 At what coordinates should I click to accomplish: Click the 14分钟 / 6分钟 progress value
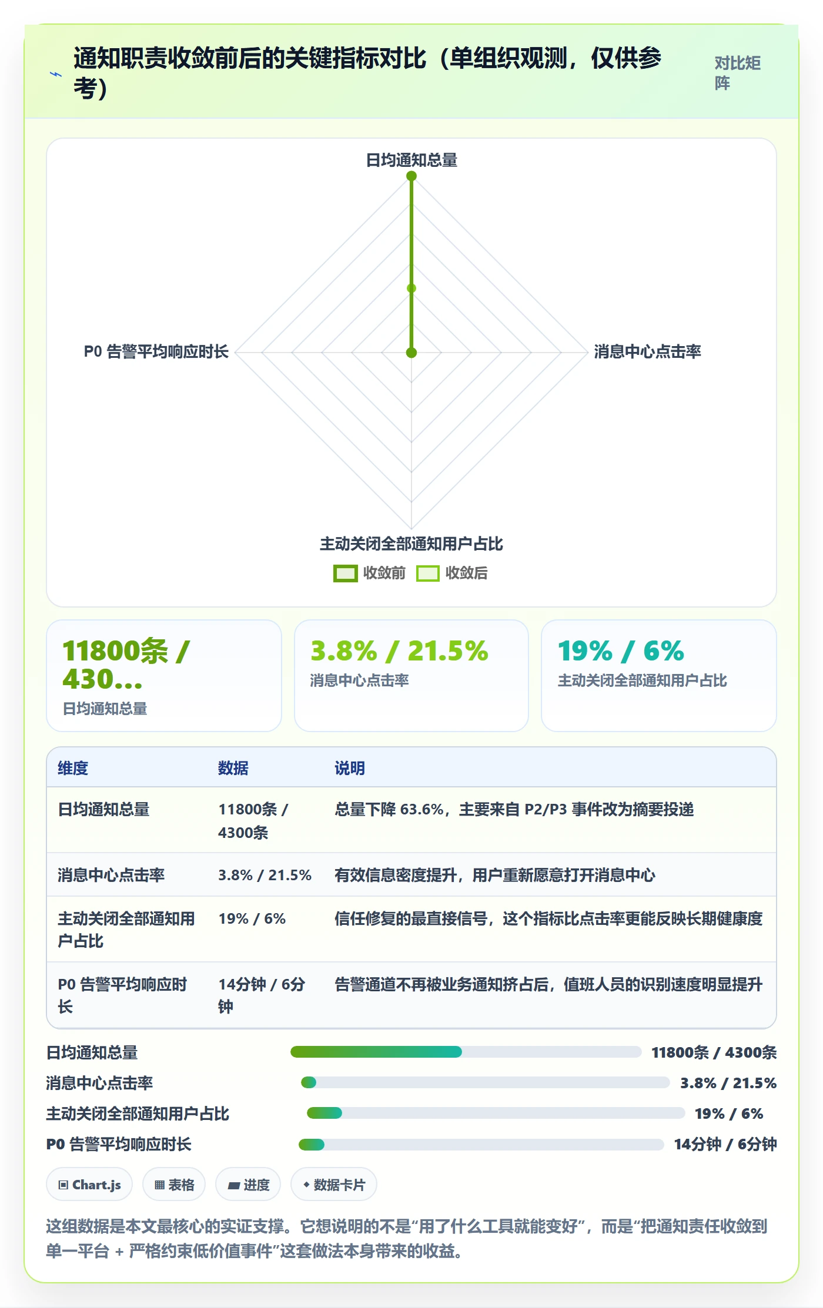(725, 1144)
